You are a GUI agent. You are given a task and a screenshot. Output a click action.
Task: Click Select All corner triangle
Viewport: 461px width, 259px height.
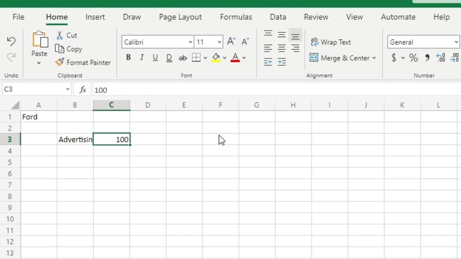coord(15,105)
